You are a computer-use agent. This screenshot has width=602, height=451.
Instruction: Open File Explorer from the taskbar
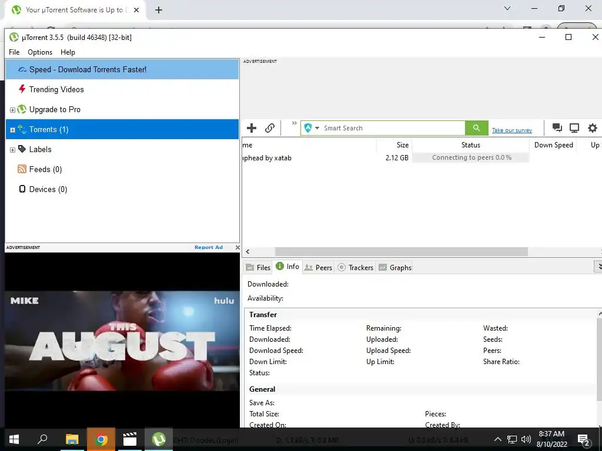pyautogui.click(x=72, y=439)
